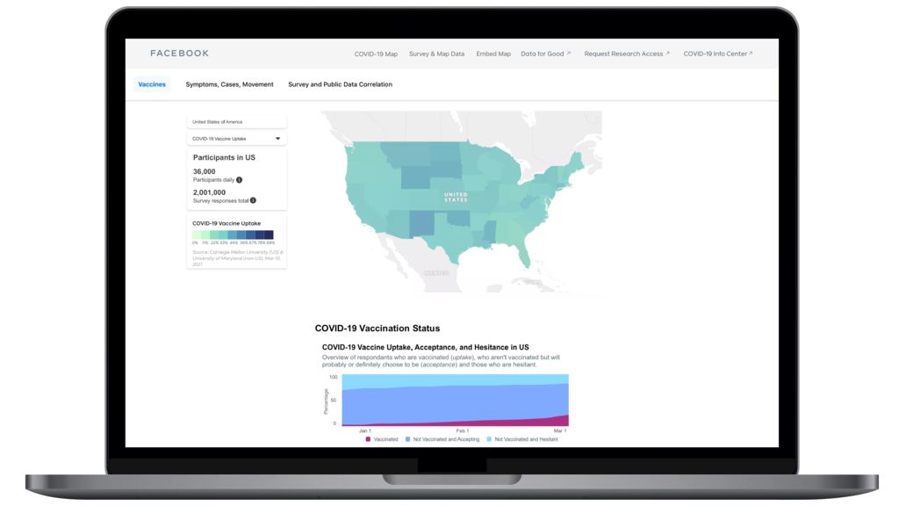
Task: Click the COVID-19 Vaccine Uptake color scale
Action: (x=233, y=235)
